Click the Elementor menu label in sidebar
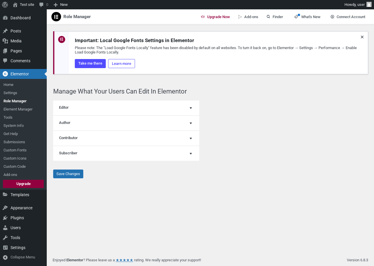 (20, 74)
